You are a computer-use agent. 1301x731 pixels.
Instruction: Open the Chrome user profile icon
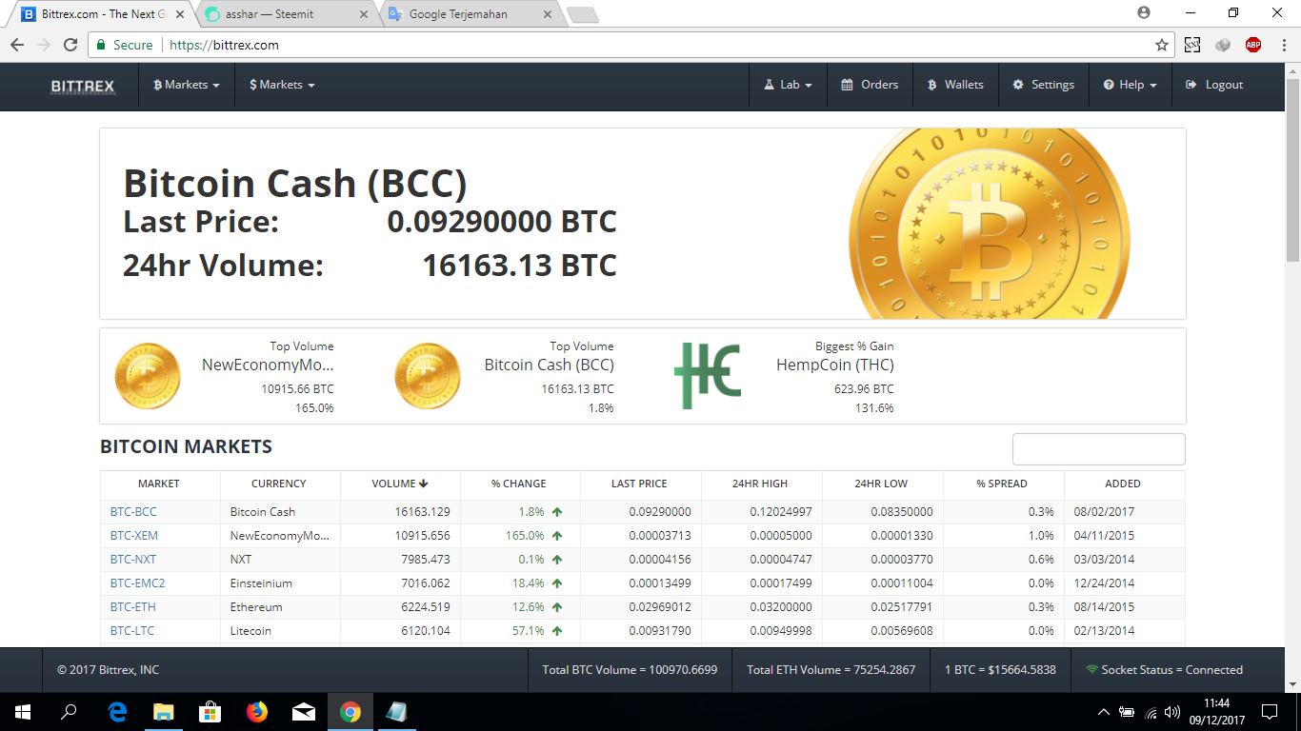[1144, 12]
